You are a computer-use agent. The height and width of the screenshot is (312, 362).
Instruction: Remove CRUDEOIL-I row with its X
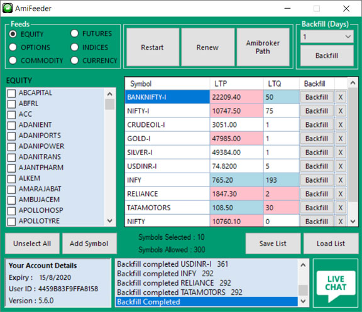pyautogui.click(x=341, y=125)
